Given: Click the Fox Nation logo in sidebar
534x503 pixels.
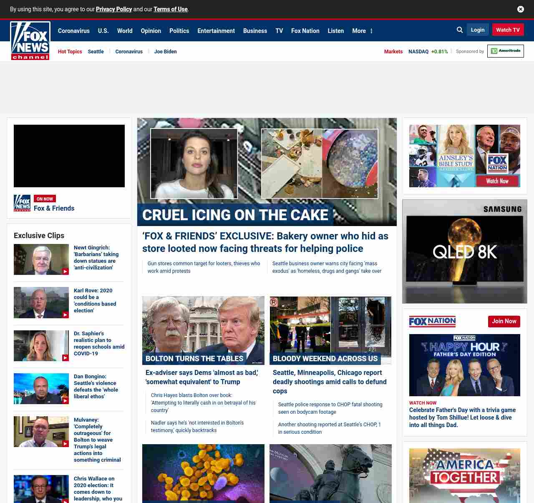Looking at the screenshot, I should point(432,321).
